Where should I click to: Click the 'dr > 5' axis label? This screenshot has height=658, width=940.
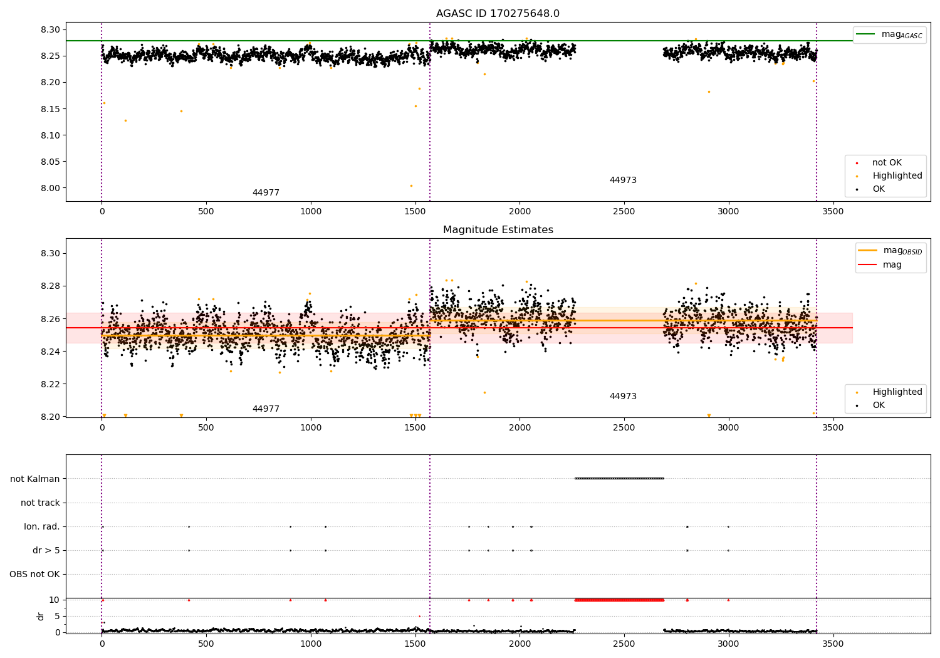pyautogui.click(x=46, y=550)
